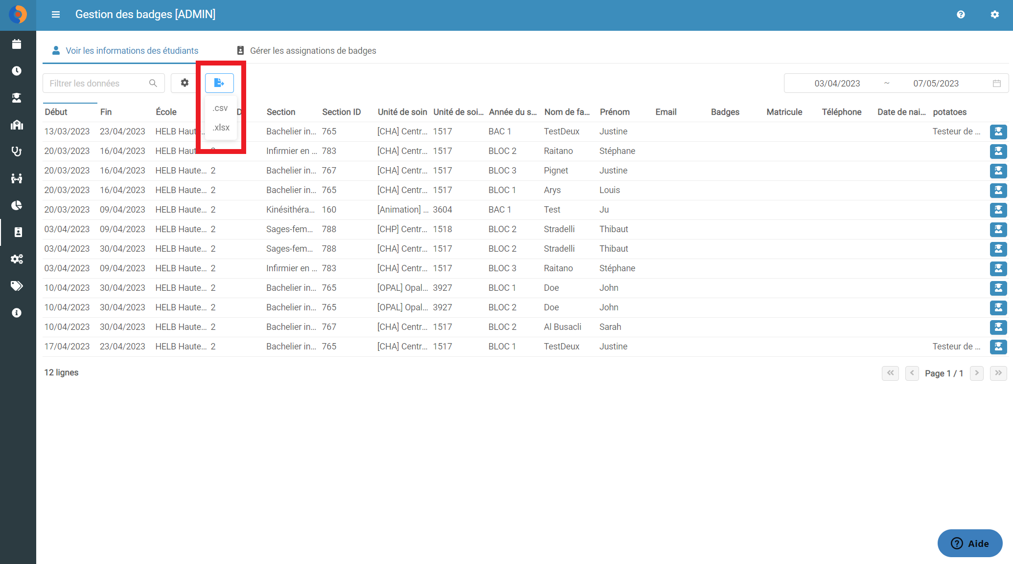Open the date range calendar picker
1013x564 pixels.
tap(996, 84)
